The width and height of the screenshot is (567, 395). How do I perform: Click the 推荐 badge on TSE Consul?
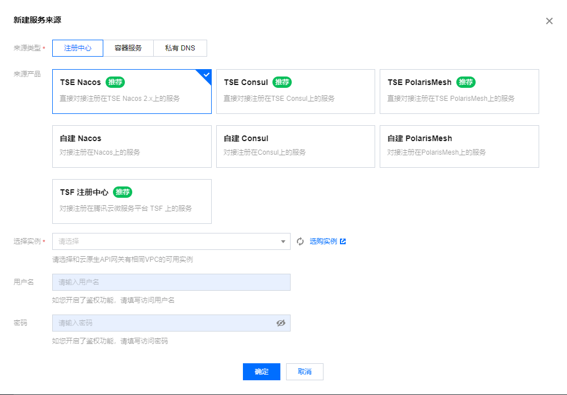(282, 82)
